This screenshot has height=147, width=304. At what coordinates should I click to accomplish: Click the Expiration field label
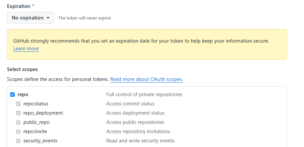[x=19, y=6]
